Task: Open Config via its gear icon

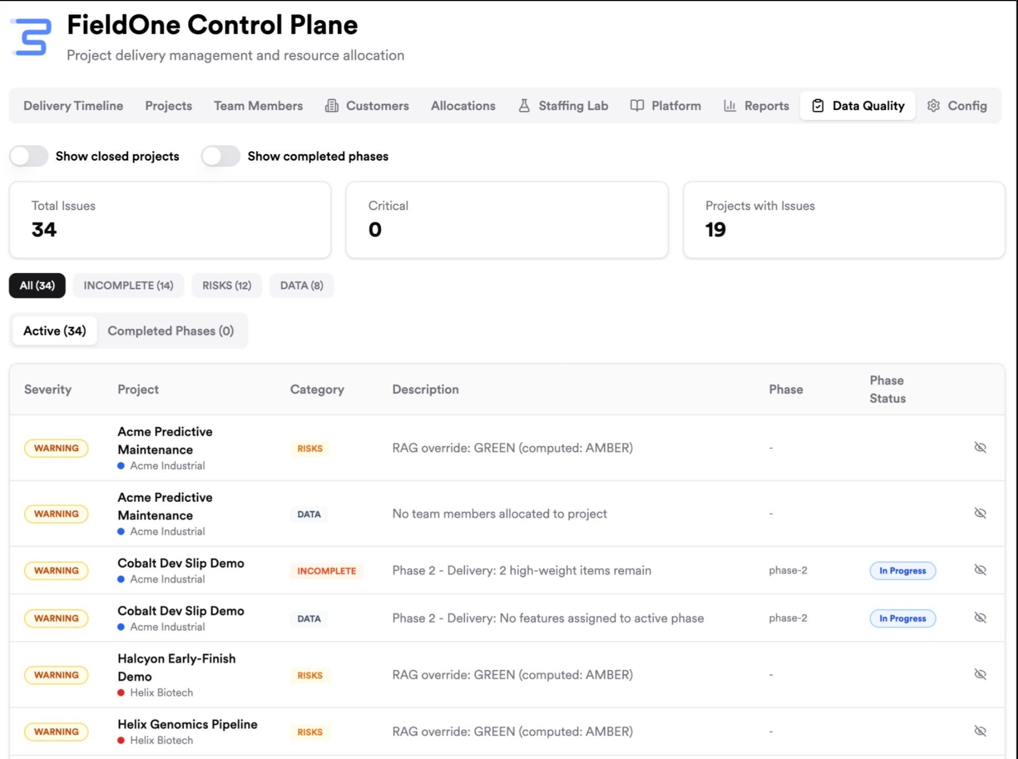Action: point(933,106)
